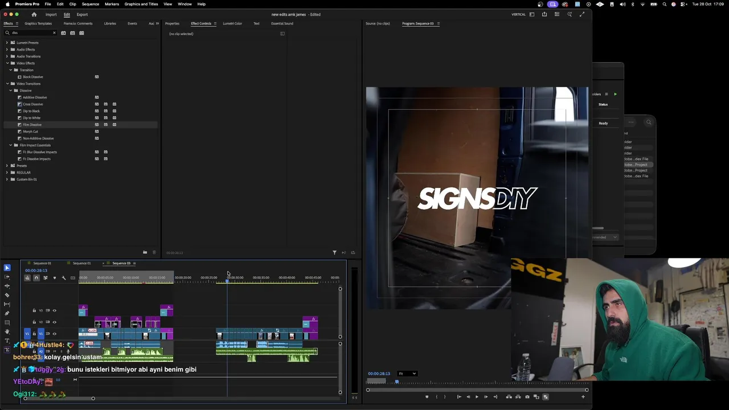729x410 pixels.
Task: Toggle the V1 source patching button
Action: point(27,334)
